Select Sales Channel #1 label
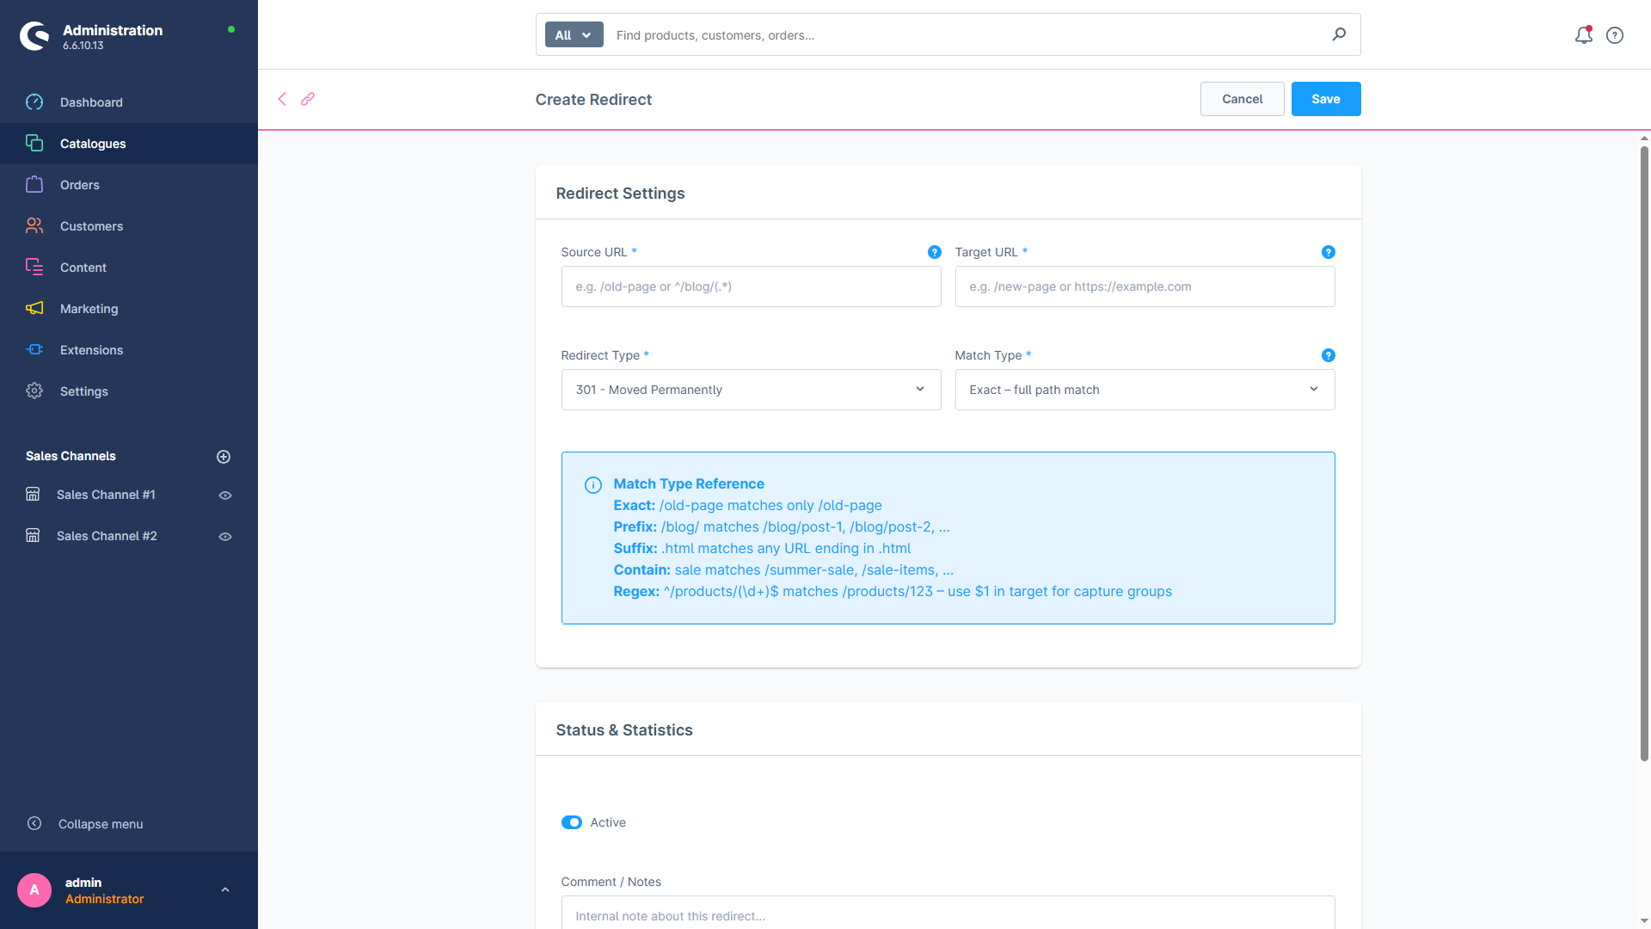 (106, 495)
